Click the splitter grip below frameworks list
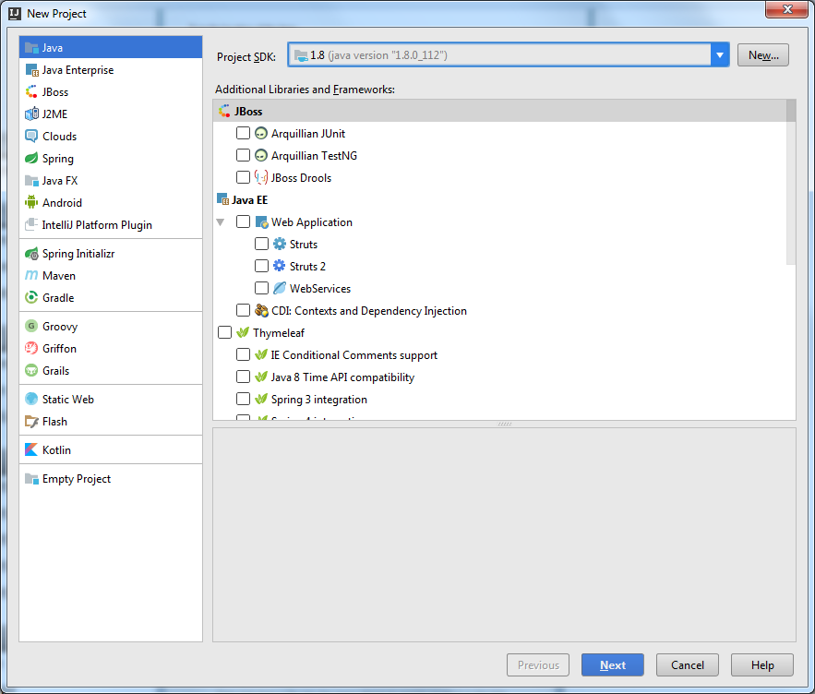 504,425
